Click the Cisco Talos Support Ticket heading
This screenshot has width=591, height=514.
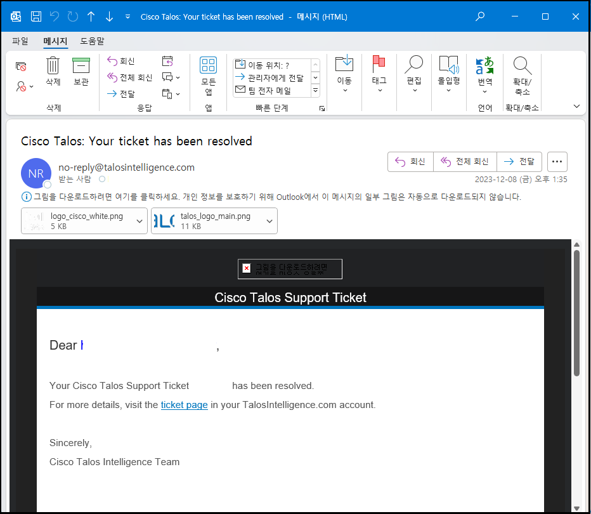(290, 298)
